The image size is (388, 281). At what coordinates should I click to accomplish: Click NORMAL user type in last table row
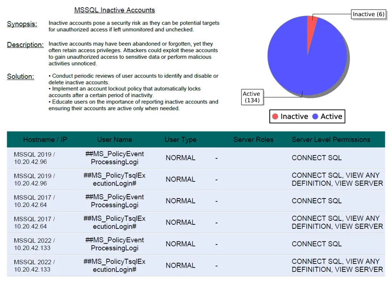[x=180, y=265]
